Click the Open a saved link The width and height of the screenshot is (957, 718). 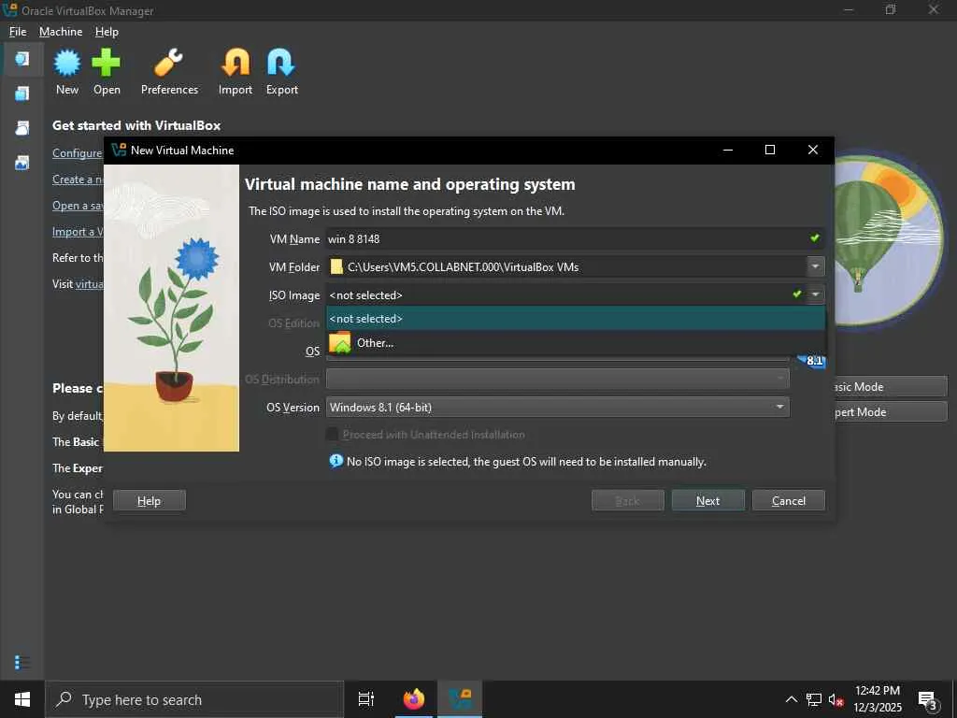coord(78,206)
